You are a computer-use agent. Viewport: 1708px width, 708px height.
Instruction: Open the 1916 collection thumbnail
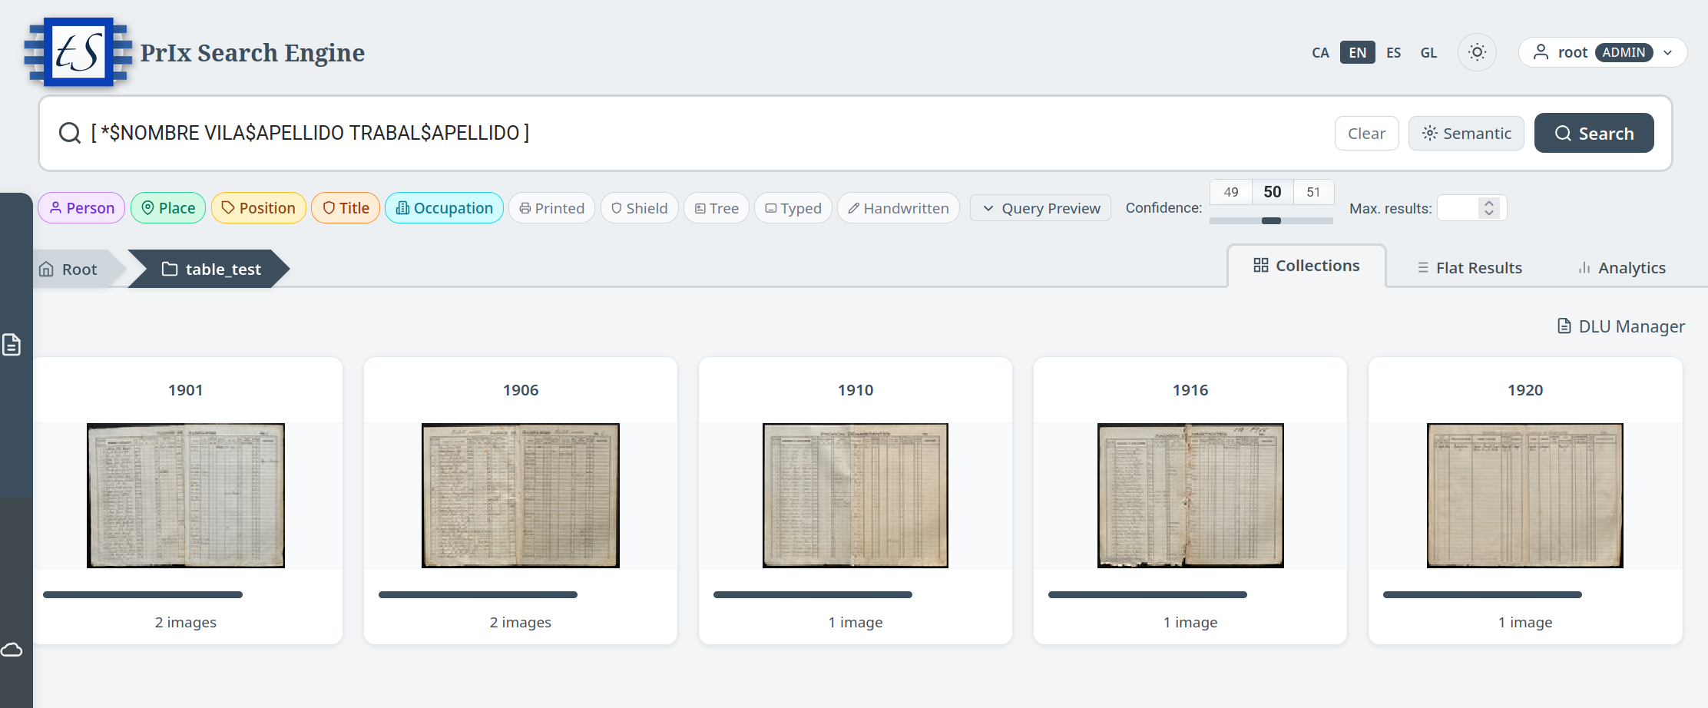1190,495
